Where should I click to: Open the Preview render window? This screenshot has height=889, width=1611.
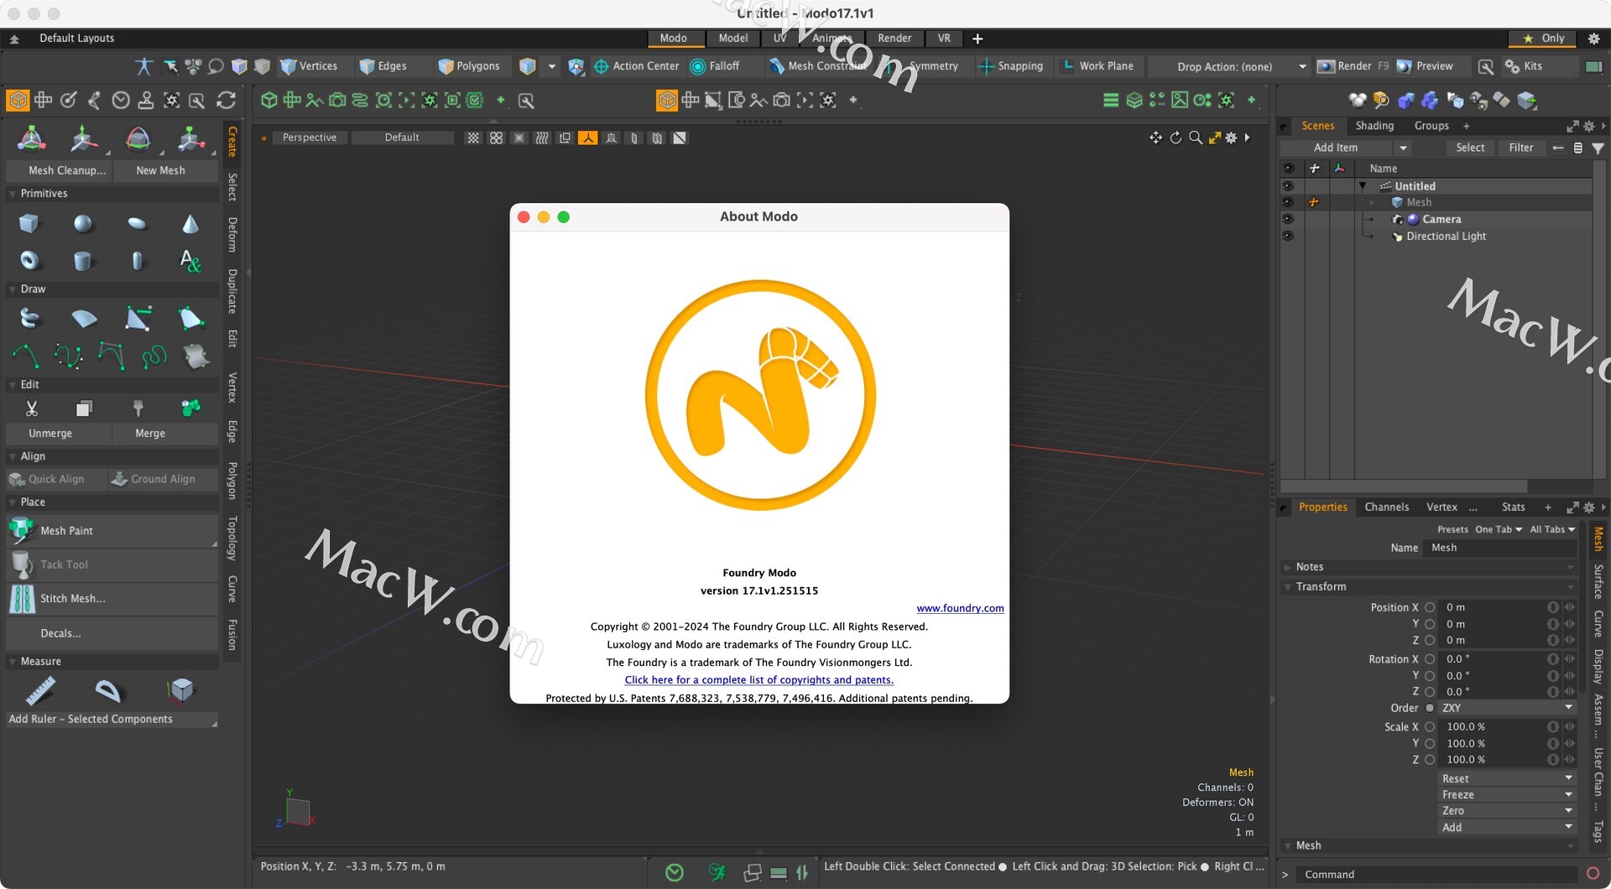[1425, 66]
